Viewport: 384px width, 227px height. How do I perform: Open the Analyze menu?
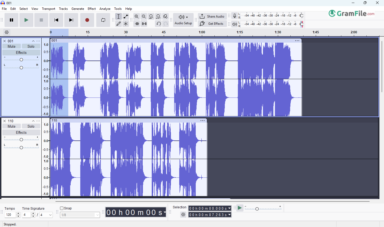point(105,9)
